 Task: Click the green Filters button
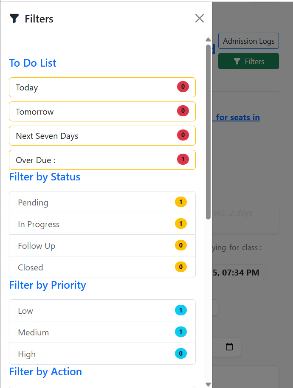[248, 61]
